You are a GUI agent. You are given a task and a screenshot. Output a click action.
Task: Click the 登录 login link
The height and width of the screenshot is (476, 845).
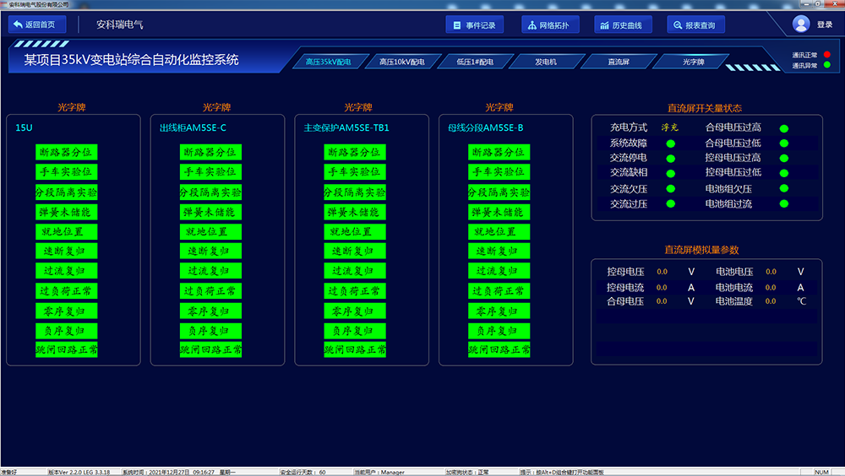click(x=825, y=25)
